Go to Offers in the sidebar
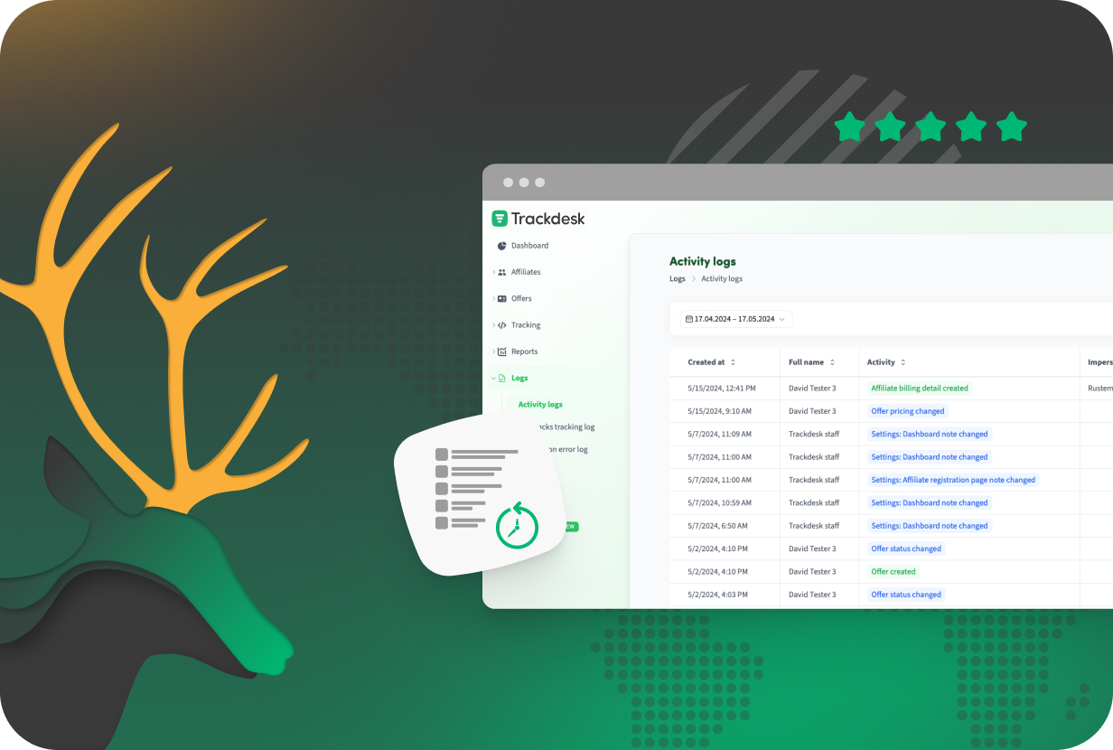This screenshot has width=1113, height=750. click(x=521, y=298)
